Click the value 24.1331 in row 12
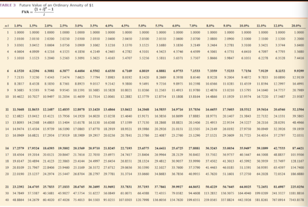 pos(279,116)
